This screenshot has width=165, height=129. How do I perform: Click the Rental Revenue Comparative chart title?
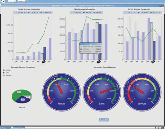[x=29, y=9]
